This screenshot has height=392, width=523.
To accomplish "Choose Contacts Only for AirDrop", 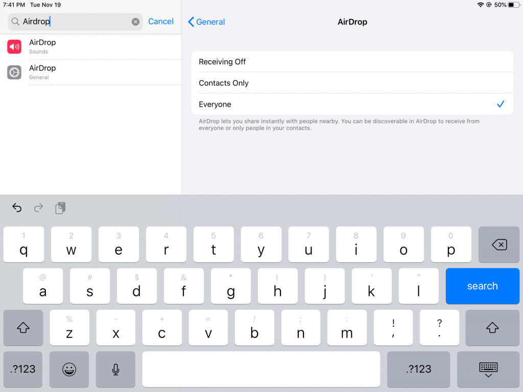I will tap(352, 83).
